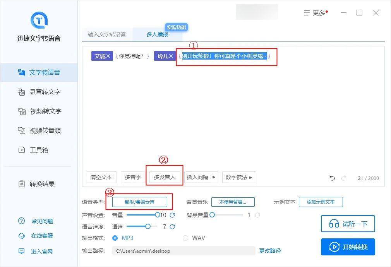Close the application window

point(376,13)
